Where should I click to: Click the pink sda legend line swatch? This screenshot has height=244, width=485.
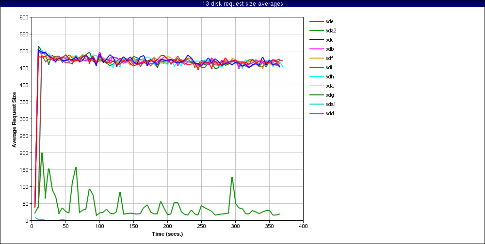click(x=316, y=86)
